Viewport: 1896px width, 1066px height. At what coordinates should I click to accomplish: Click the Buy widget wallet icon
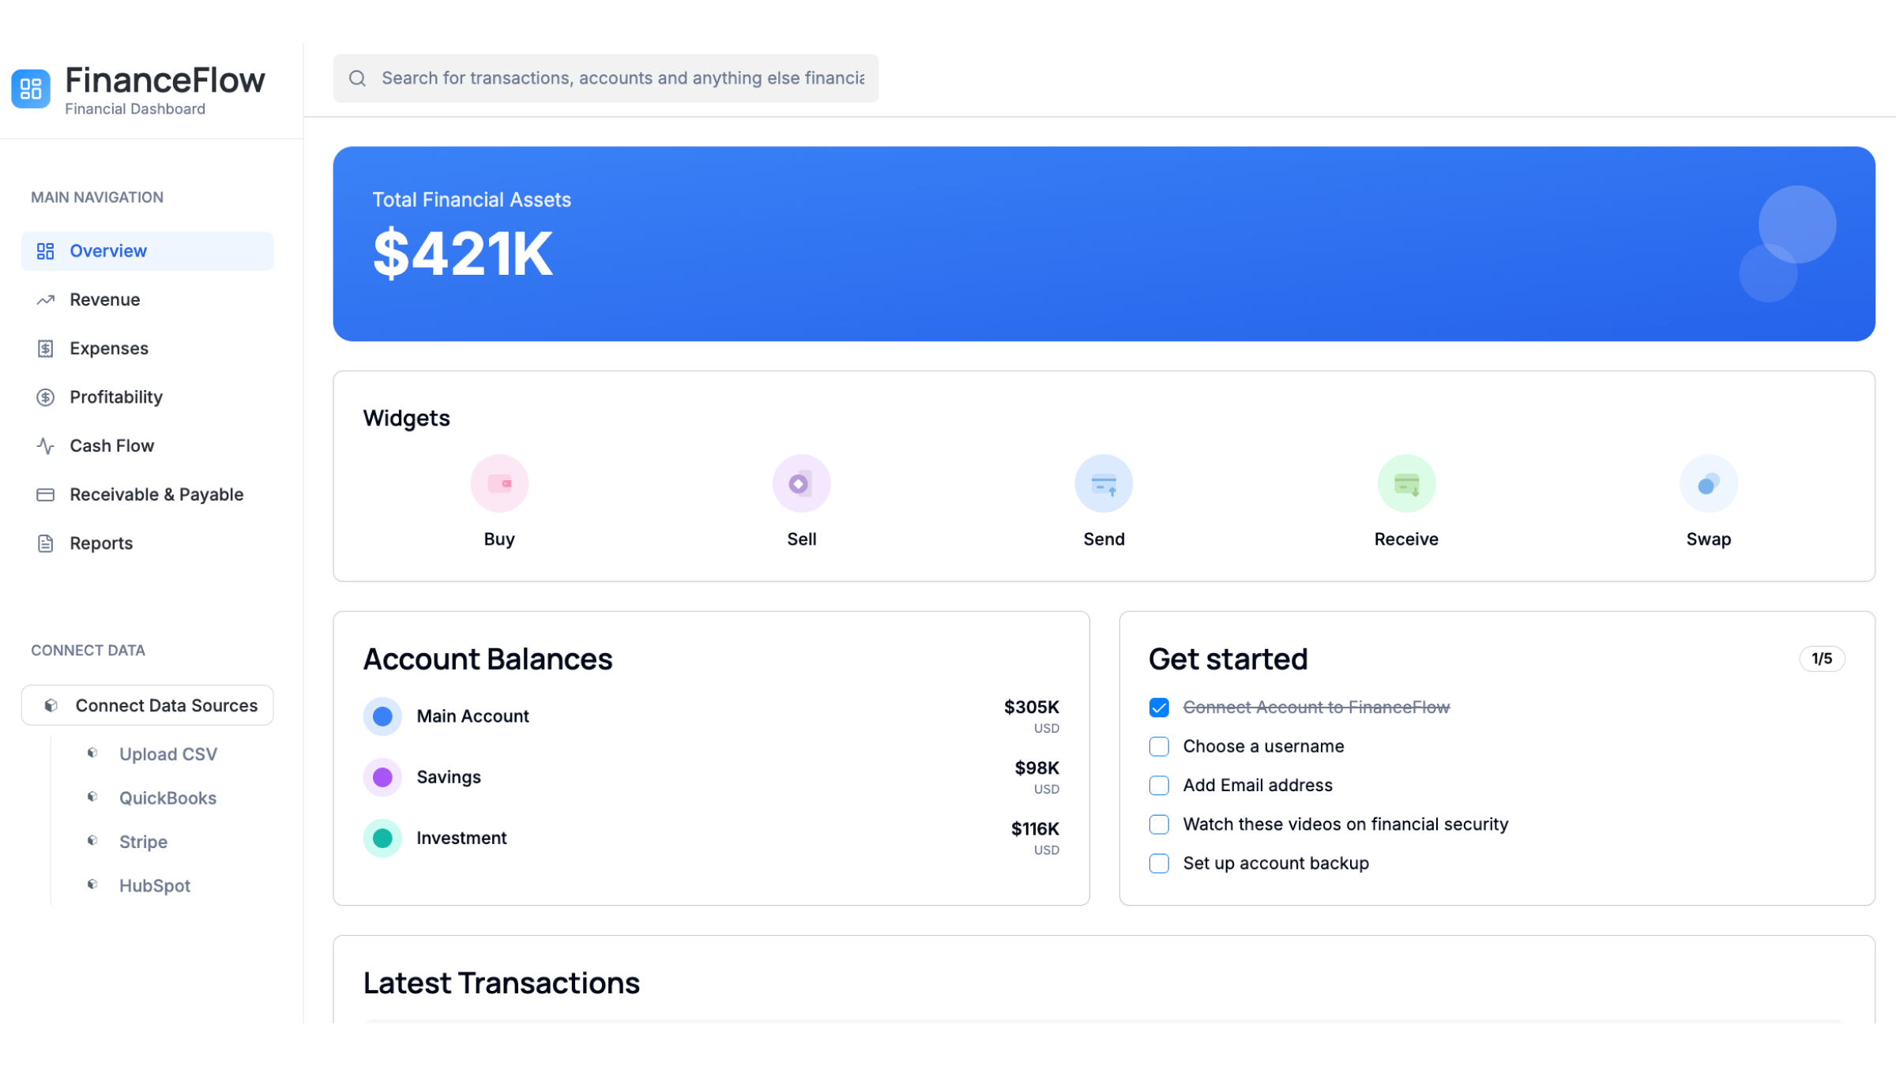pos(498,483)
